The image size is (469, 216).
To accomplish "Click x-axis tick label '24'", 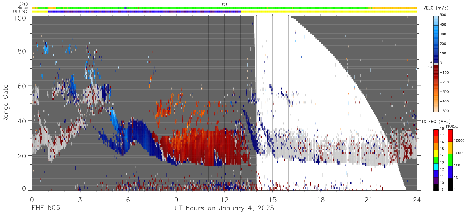I will (417, 200).
